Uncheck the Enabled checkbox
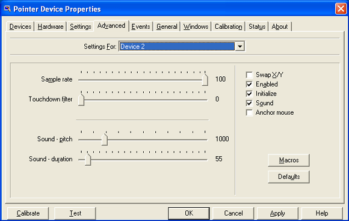 pyautogui.click(x=249, y=85)
